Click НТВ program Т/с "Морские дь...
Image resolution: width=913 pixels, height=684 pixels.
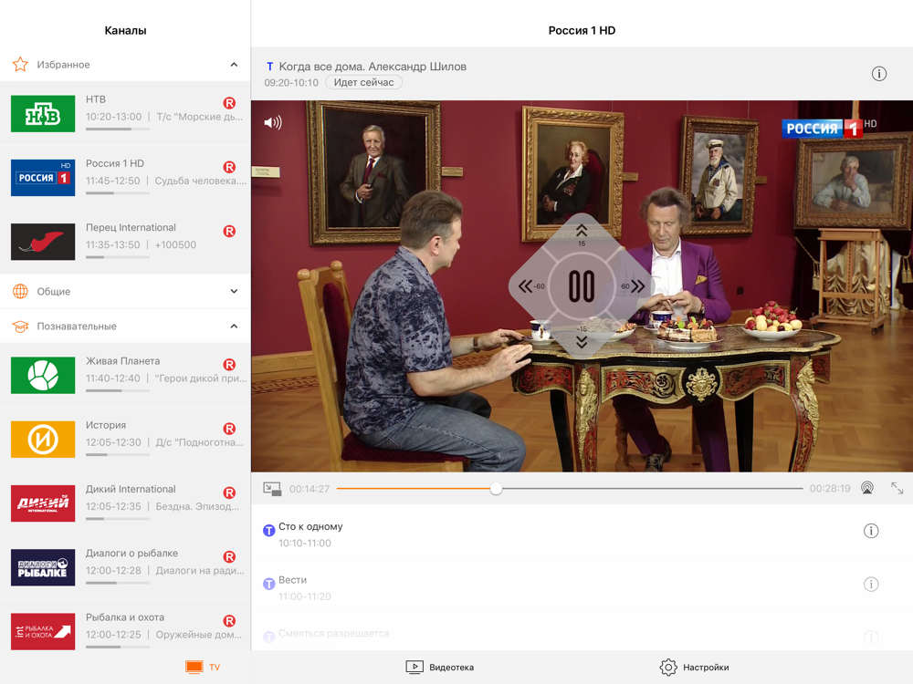(x=199, y=117)
